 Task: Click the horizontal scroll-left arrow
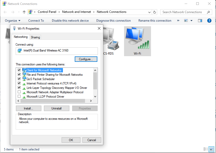pos(18,101)
